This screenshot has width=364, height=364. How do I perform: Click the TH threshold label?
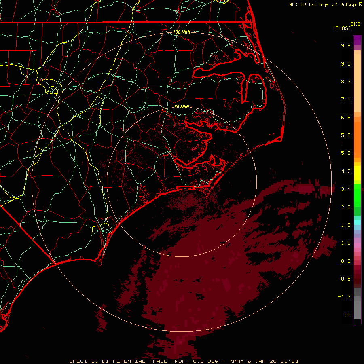tap(347, 315)
